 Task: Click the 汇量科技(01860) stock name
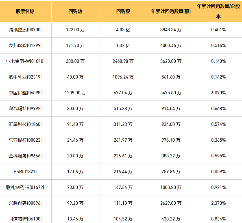25,124
